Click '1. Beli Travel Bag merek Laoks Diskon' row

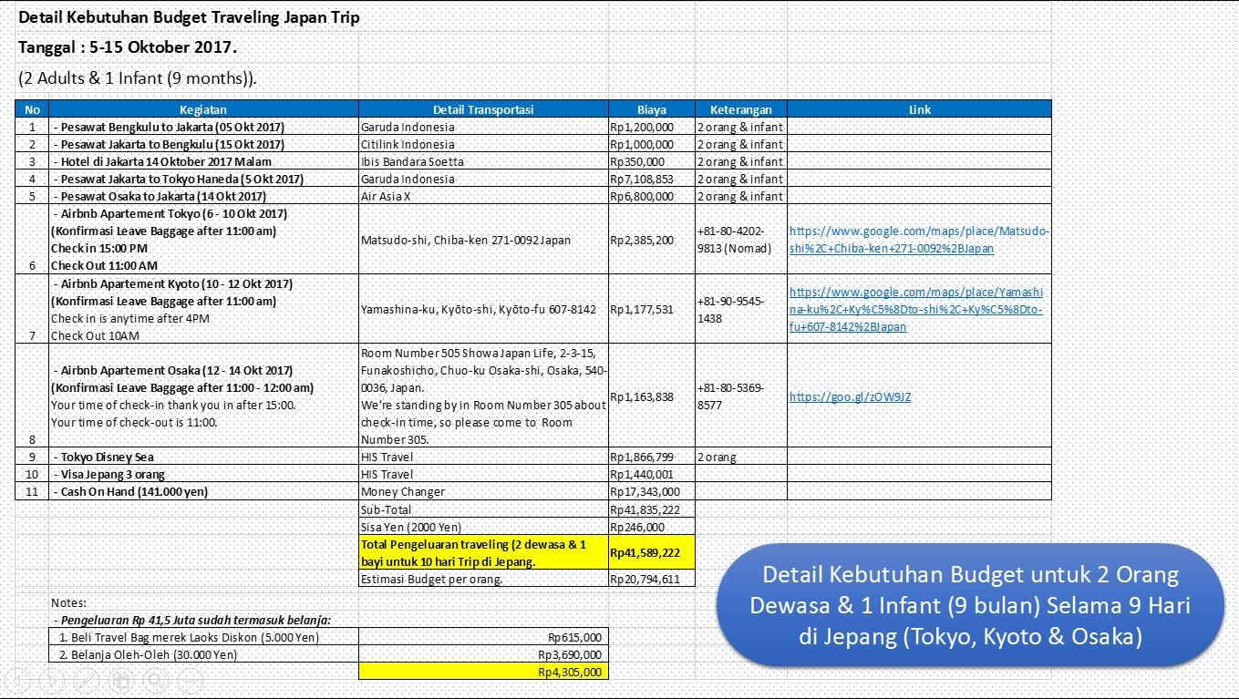pos(328,637)
